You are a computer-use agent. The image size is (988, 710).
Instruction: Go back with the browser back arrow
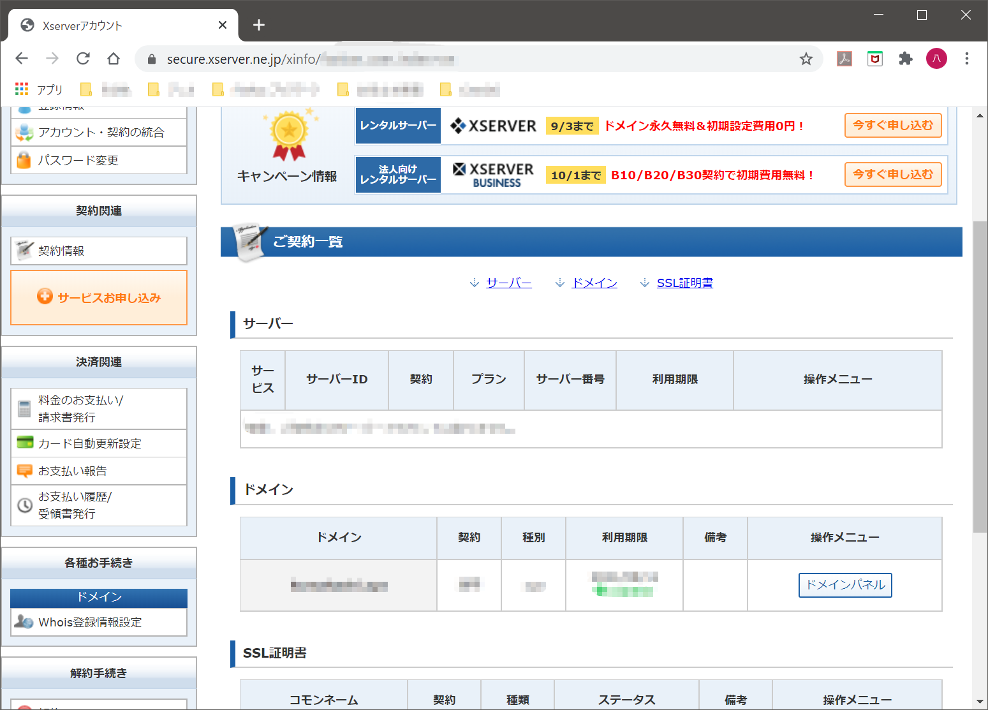pos(22,59)
